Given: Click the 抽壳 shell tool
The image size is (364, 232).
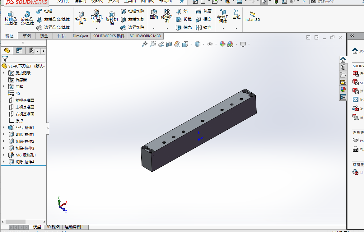Looking at the screenshot, I should 184,27.
